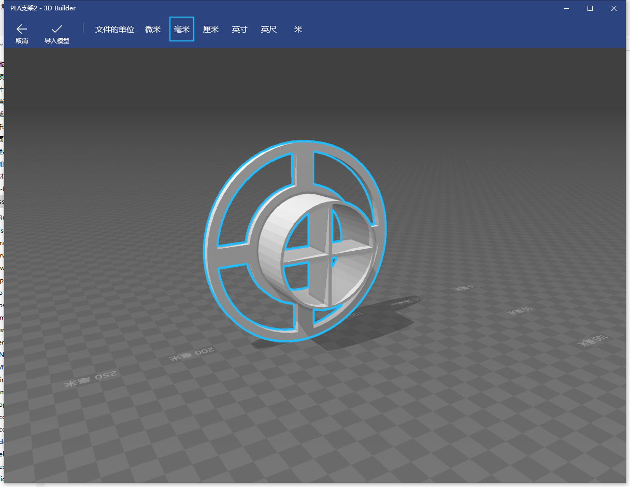Click the back arrow Cancel icon
This screenshot has height=487, width=630.
(x=22, y=29)
